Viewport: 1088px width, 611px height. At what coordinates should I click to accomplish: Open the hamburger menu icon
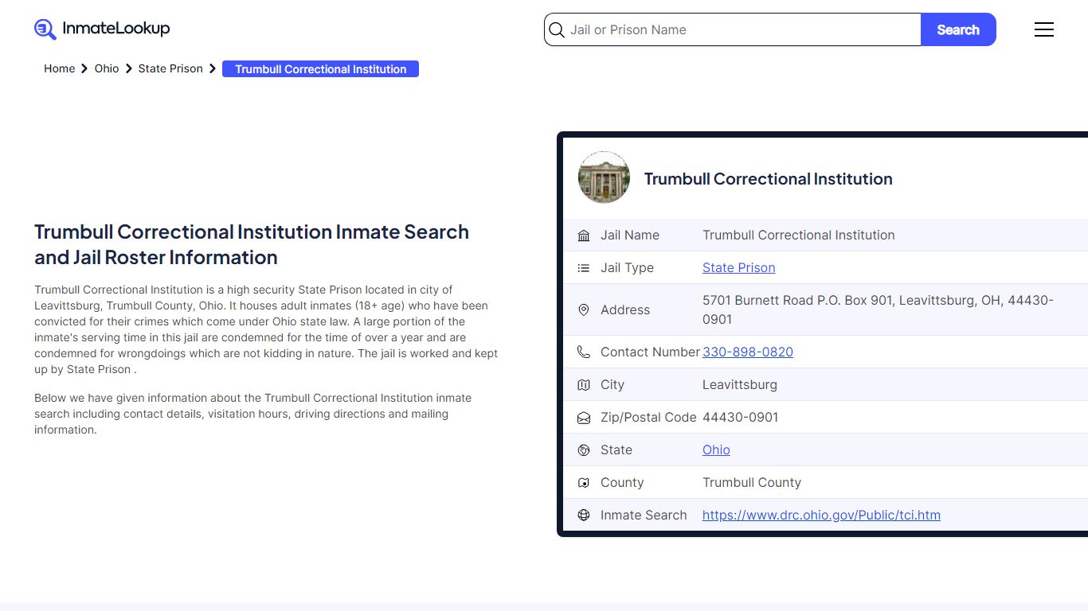pos(1044,29)
